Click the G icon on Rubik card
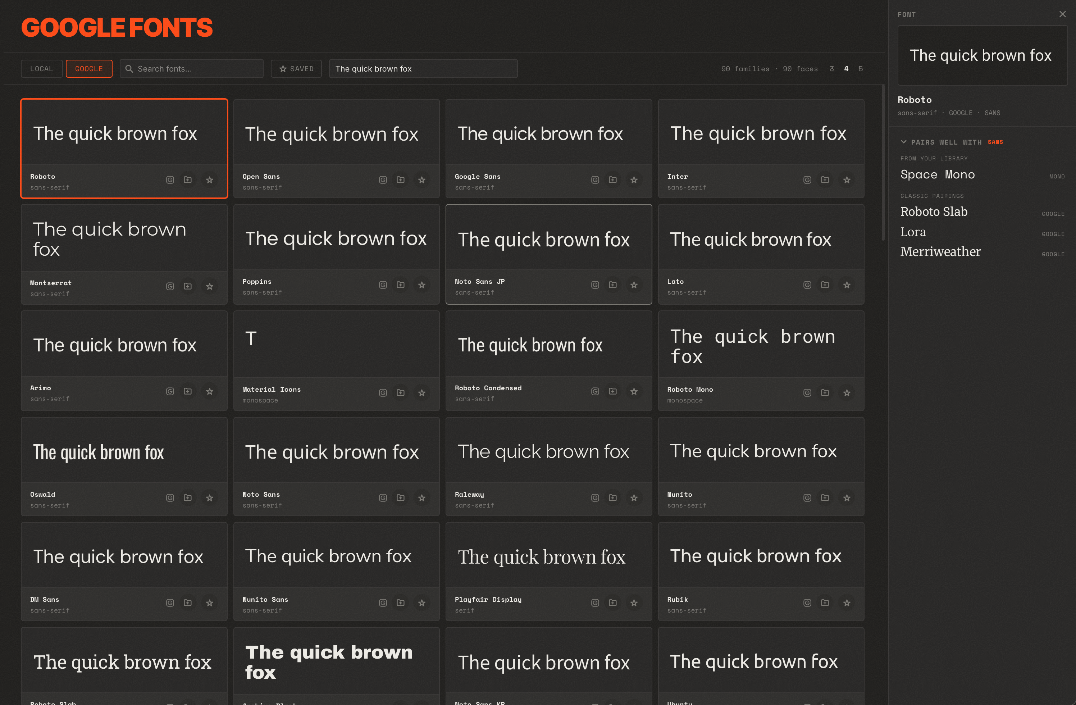 [807, 603]
